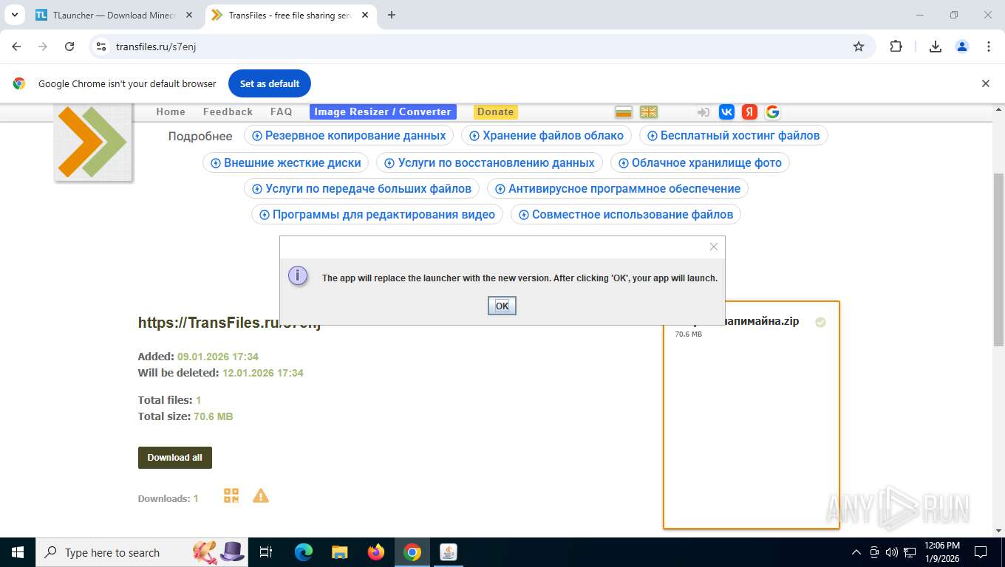Click the information icon in the dialog
This screenshot has height=567, width=1005.
tap(298, 276)
